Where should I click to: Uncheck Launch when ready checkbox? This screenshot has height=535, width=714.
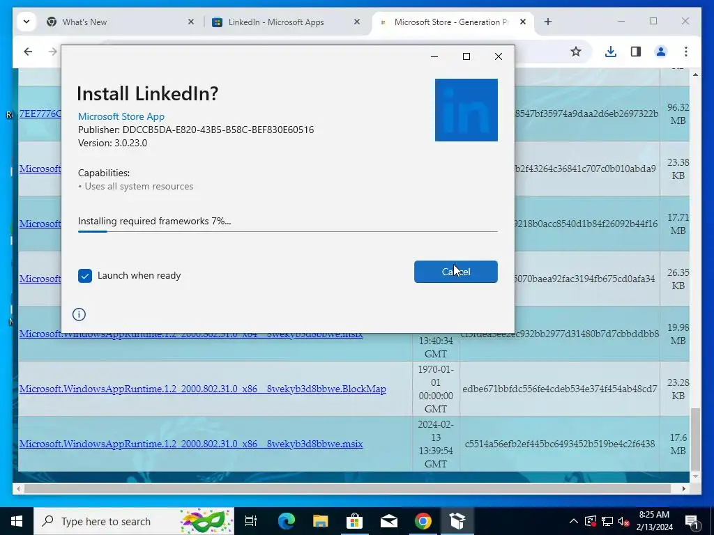[84, 276]
